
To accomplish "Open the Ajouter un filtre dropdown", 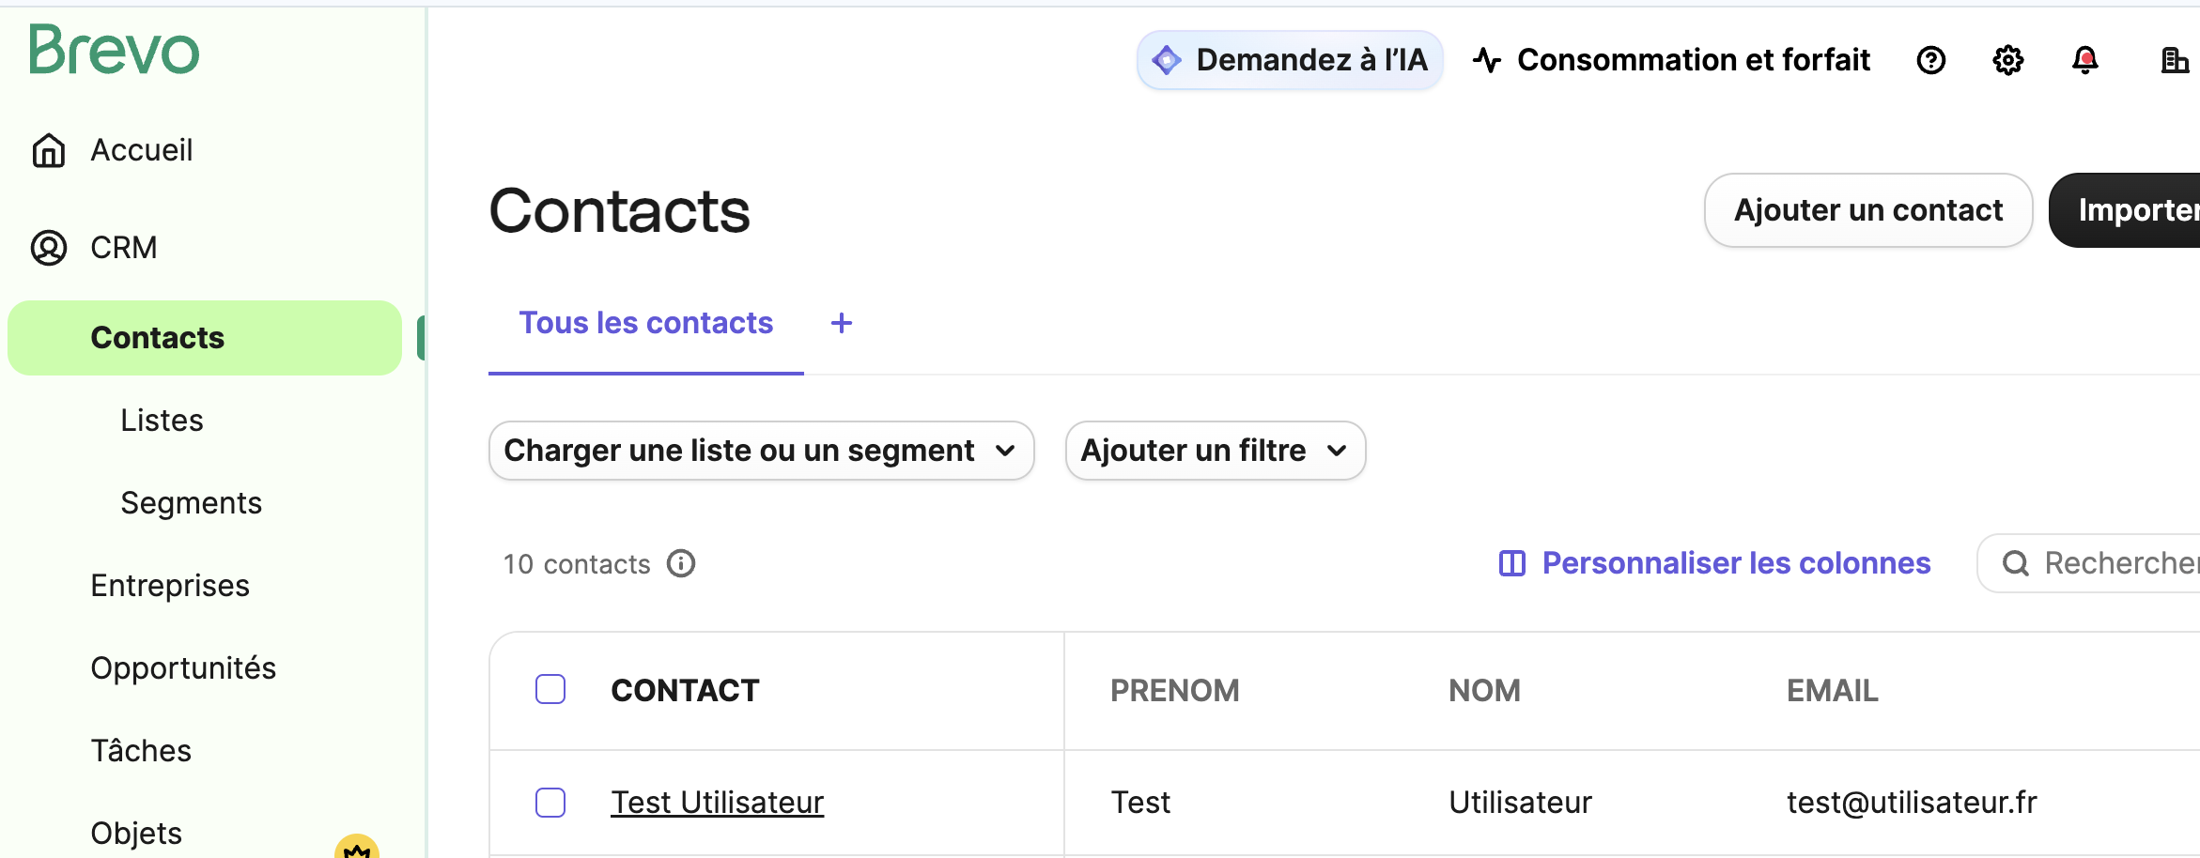I will (x=1215, y=451).
